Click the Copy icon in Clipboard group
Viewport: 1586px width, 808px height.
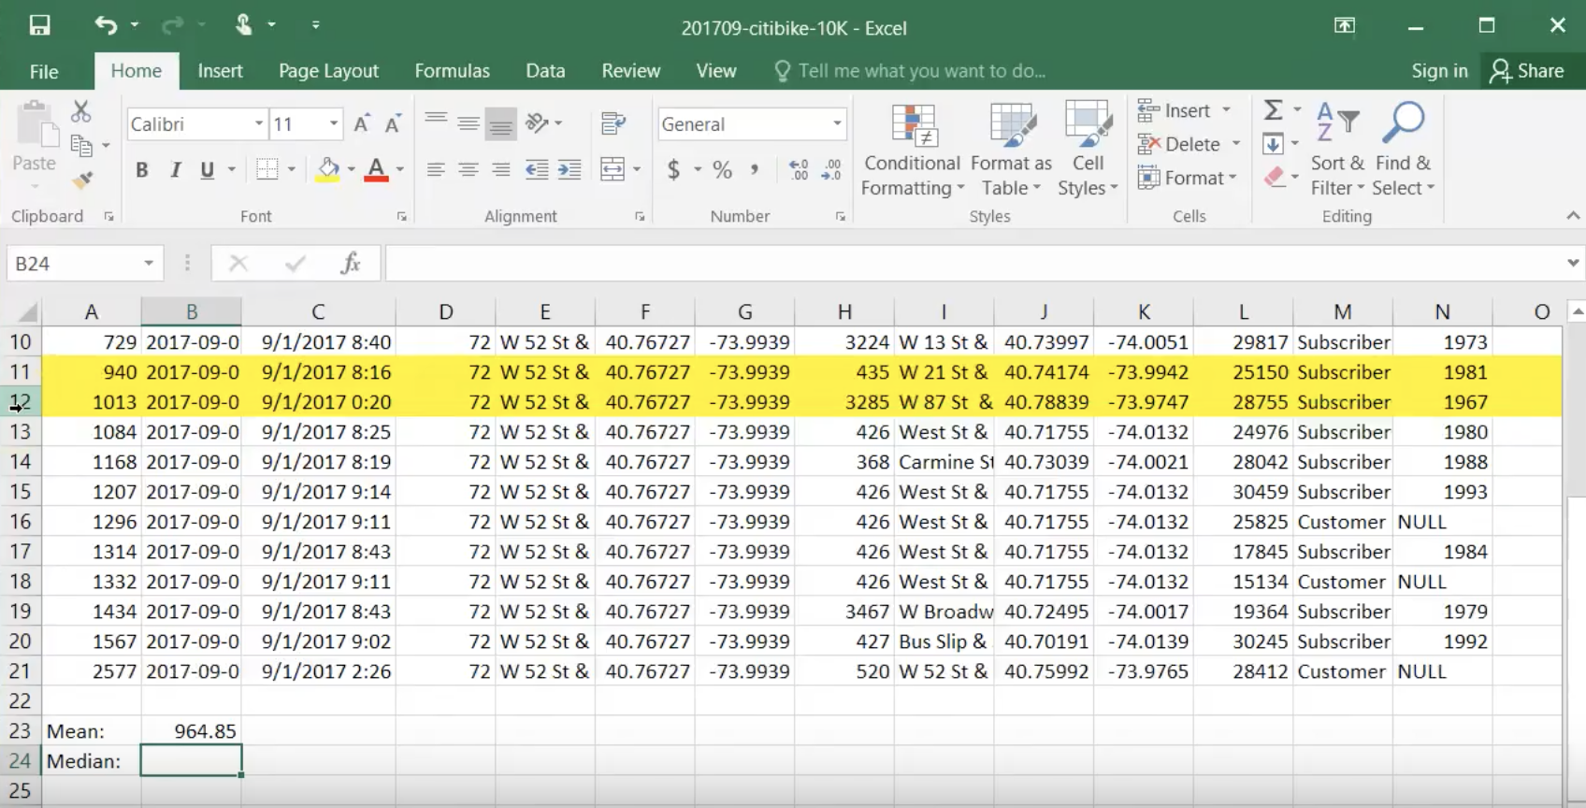tap(82, 145)
